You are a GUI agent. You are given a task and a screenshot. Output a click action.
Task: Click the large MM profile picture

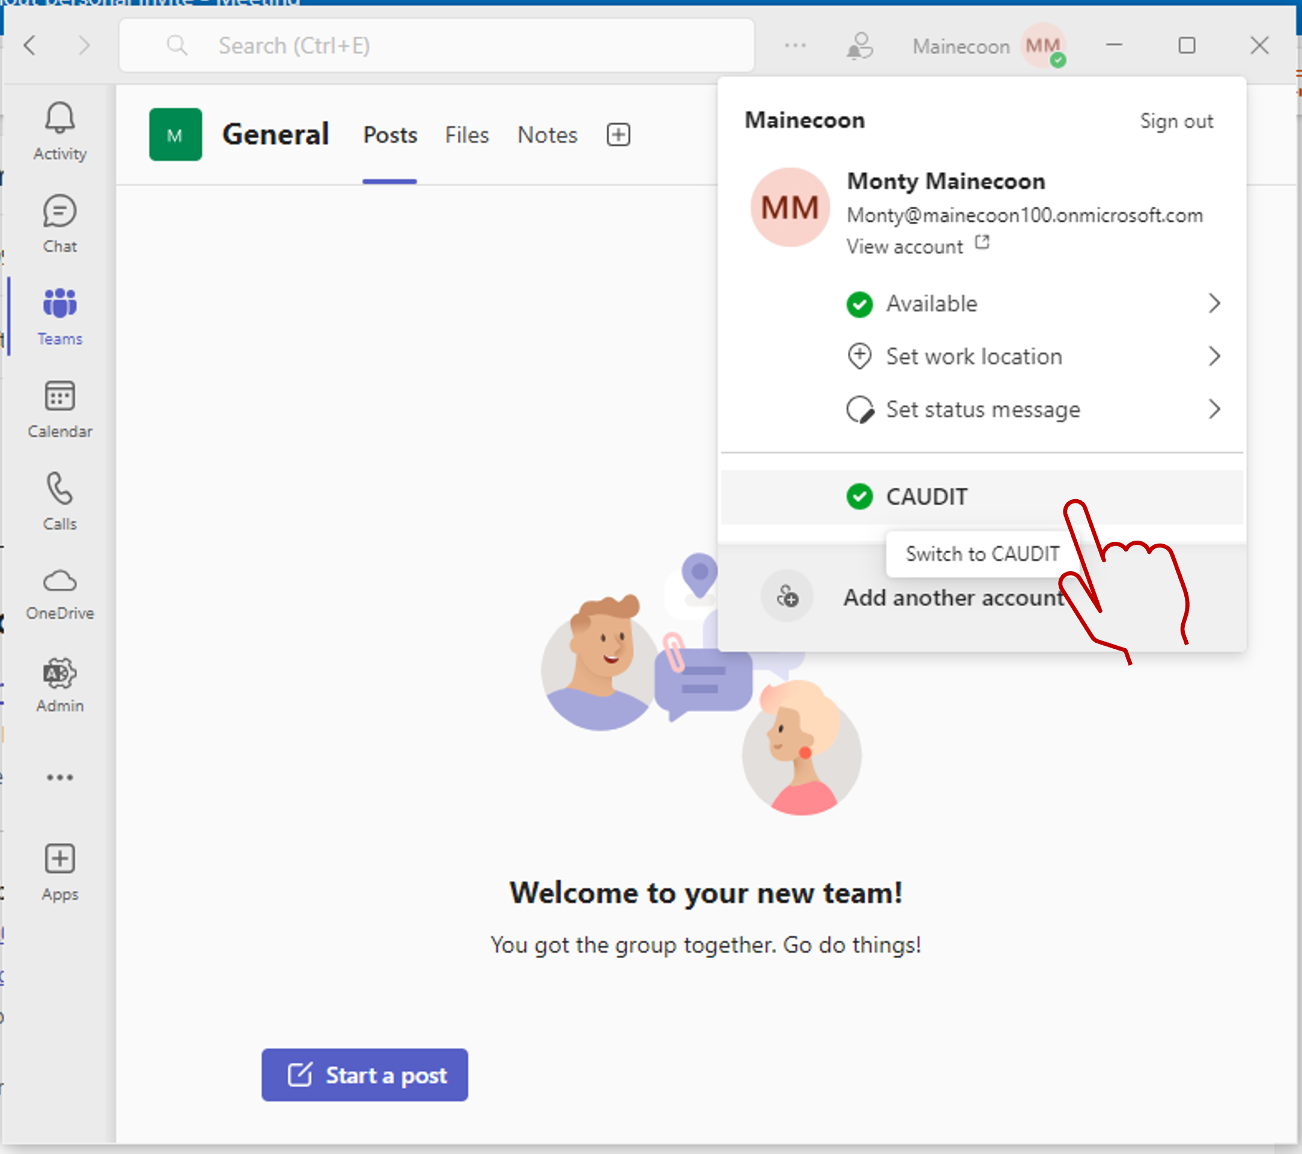pos(790,207)
